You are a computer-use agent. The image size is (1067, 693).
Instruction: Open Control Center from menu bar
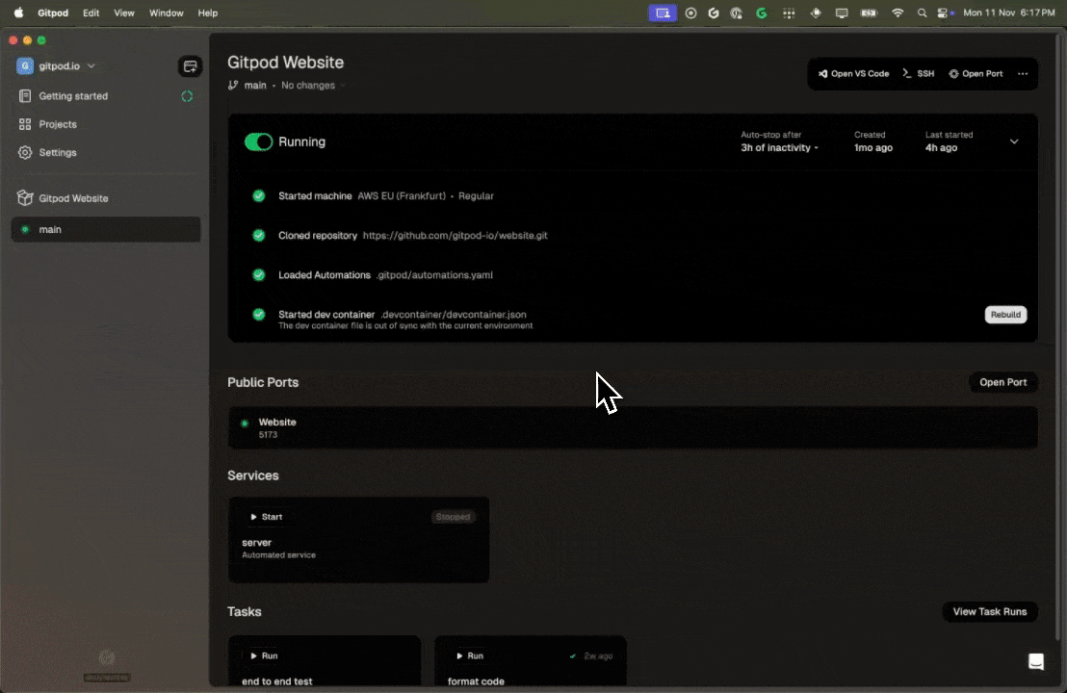click(945, 13)
